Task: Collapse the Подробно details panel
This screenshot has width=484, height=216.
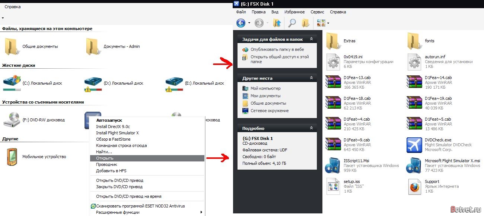Action: 311,128
